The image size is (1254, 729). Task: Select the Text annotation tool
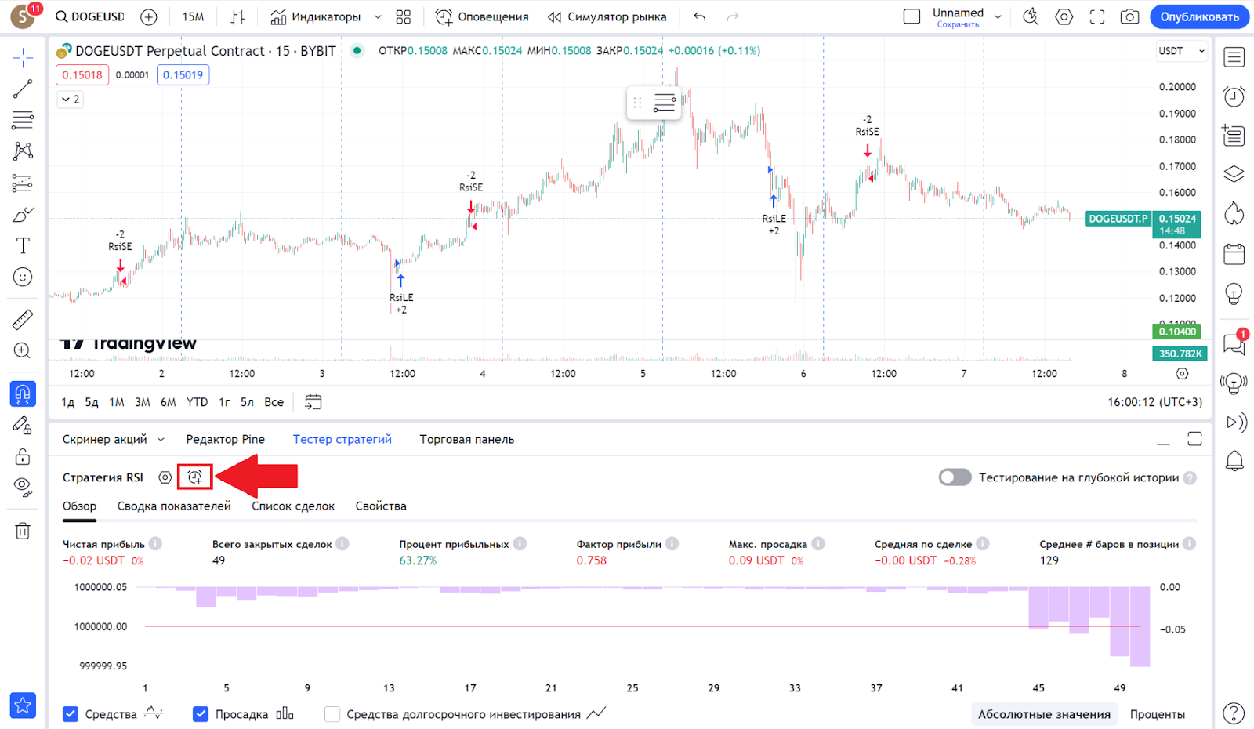(23, 245)
